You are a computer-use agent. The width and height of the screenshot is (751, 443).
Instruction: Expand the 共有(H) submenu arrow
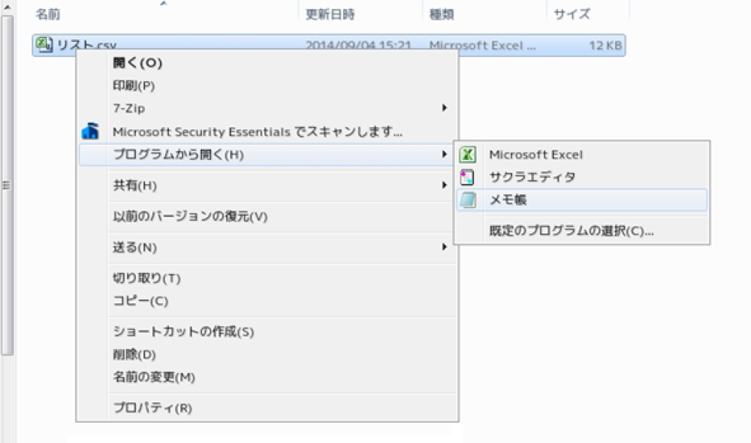445,185
